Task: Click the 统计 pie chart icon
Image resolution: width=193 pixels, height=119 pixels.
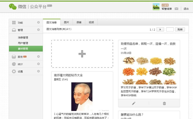Action: coord(14,64)
